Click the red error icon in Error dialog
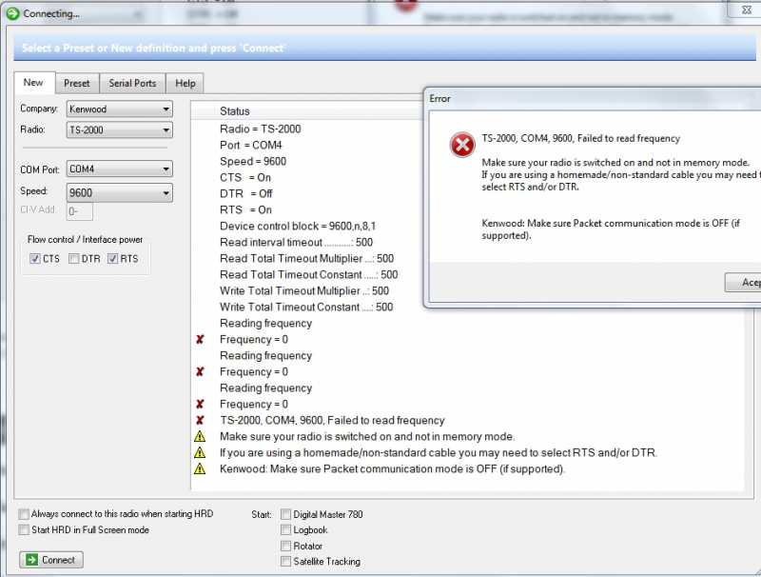 pos(462,145)
